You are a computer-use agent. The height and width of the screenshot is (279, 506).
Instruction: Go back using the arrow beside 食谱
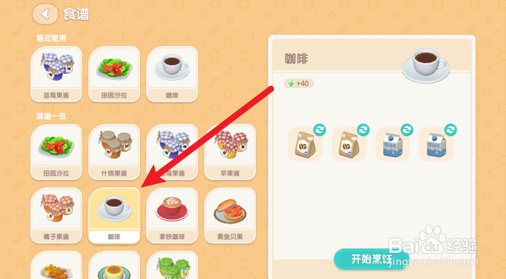[x=45, y=14]
